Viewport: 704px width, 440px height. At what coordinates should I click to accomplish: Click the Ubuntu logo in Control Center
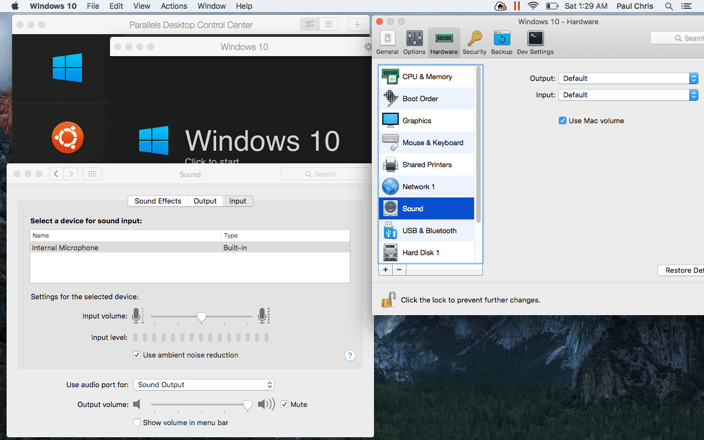[68, 137]
